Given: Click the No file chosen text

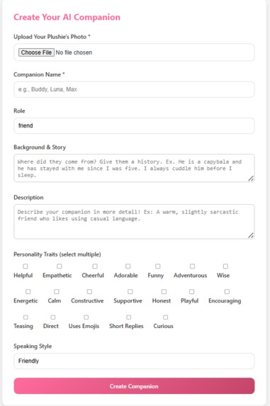Looking at the screenshot, I should point(74,52).
